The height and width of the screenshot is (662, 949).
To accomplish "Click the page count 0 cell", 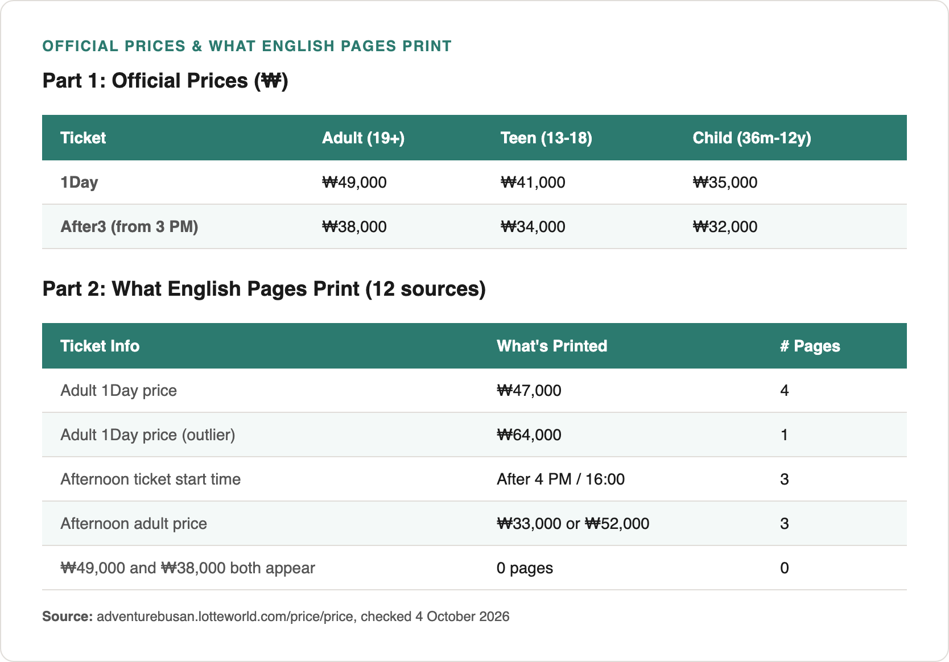I will (785, 568).
